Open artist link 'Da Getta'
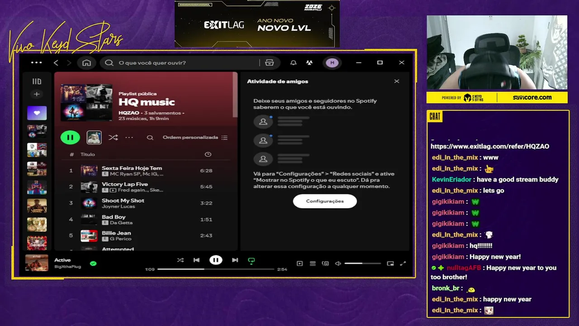The height and width of the screenshot is (326, 579). coord(121,223)
